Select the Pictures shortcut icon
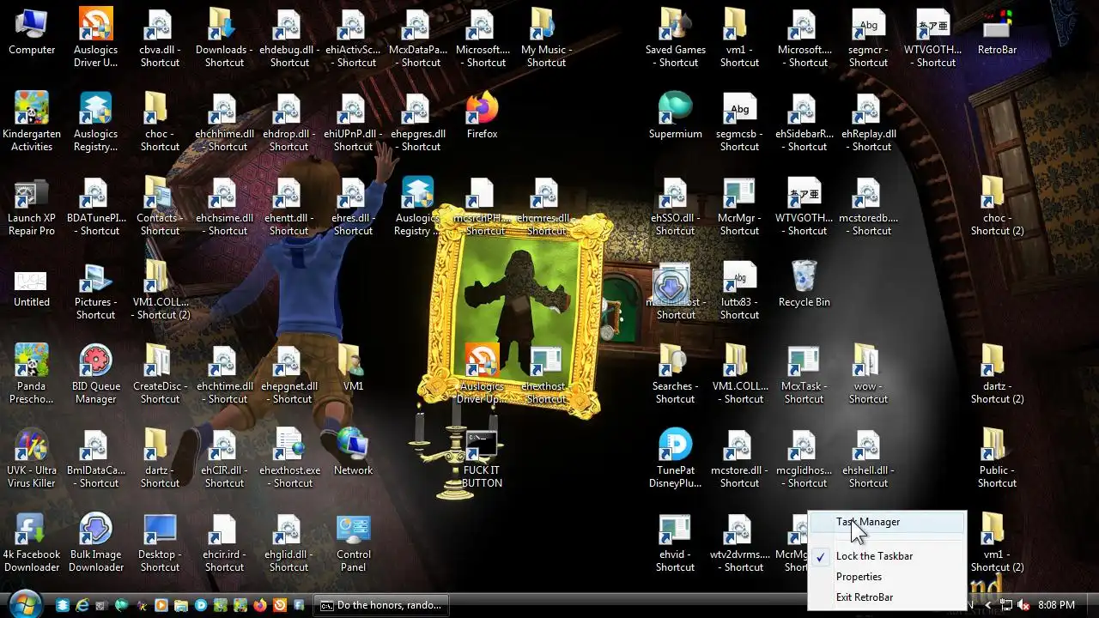The image size is (1099, 618). tap(96, 291)
